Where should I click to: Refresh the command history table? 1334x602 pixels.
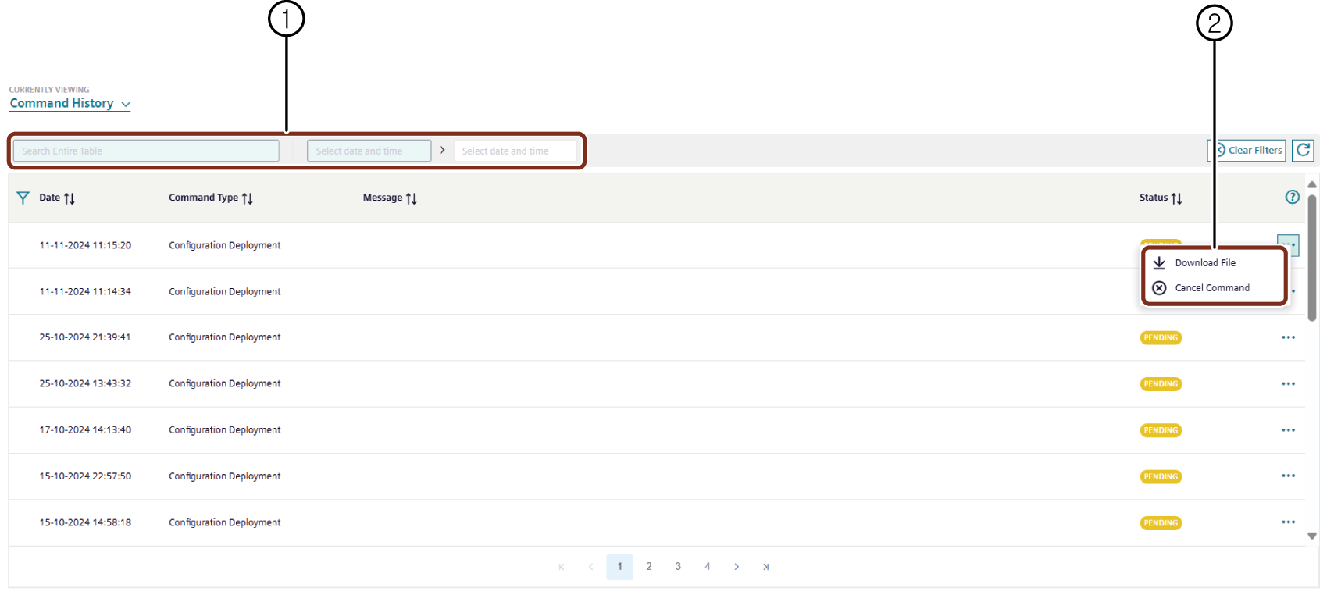point(1303,150)
